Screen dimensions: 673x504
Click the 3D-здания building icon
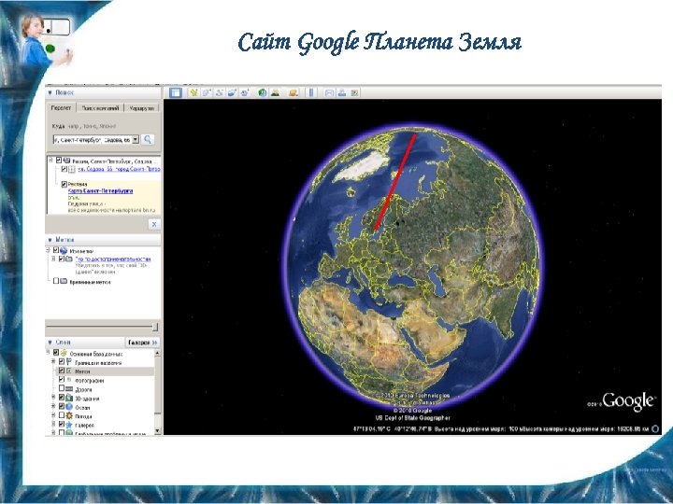69,399
